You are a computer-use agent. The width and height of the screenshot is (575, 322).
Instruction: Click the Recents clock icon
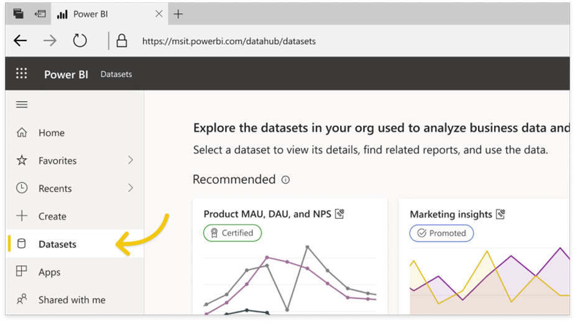pos(22,188)
